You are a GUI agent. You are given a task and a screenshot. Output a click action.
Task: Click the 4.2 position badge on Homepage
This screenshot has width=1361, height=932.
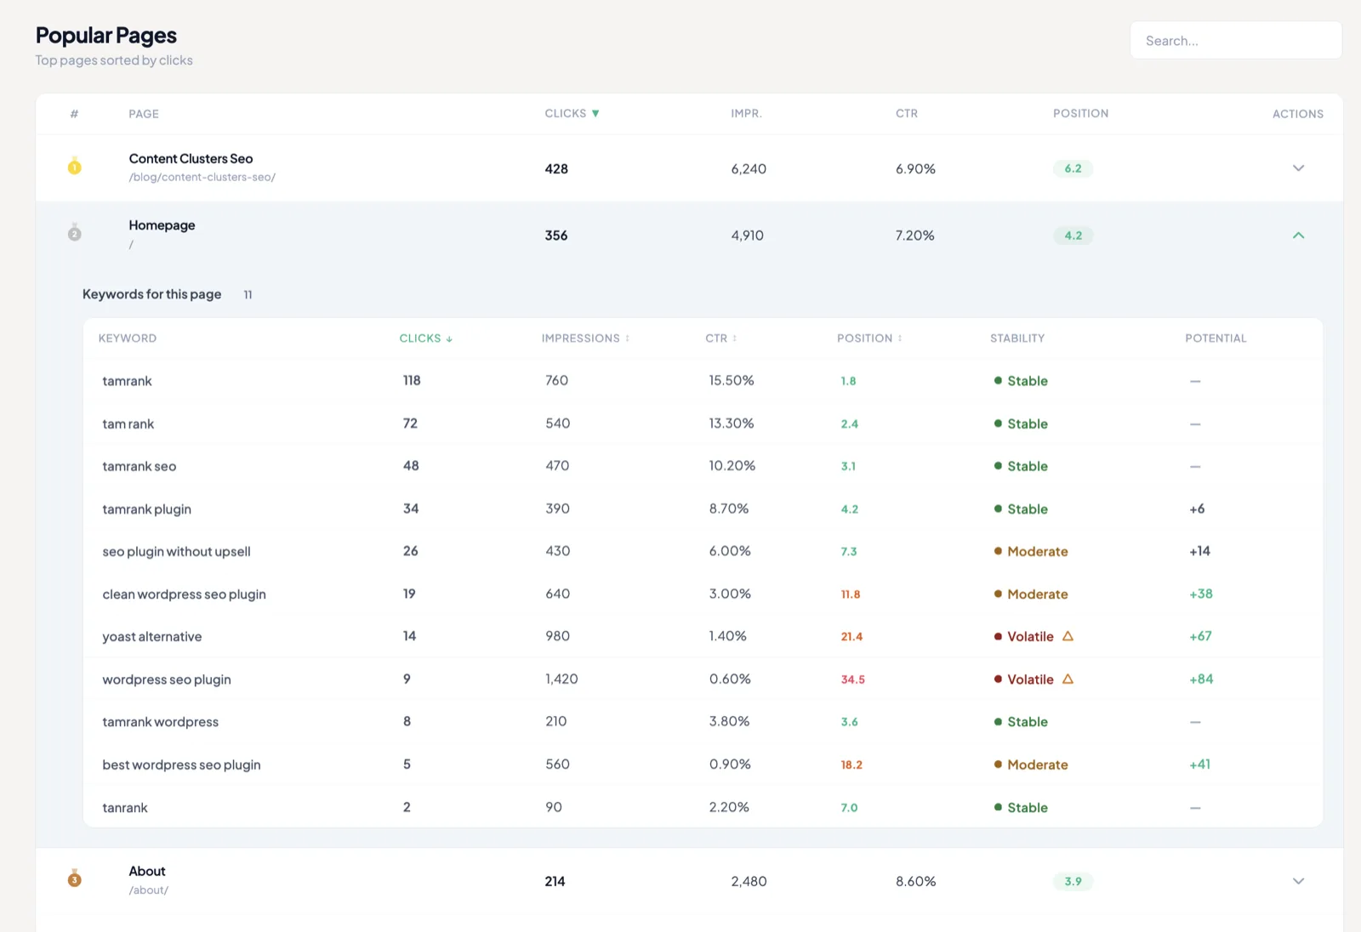coord(1073,236)
